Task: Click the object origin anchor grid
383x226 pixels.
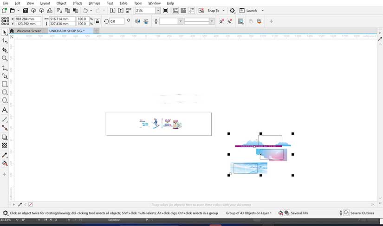Action: point(5,21)
